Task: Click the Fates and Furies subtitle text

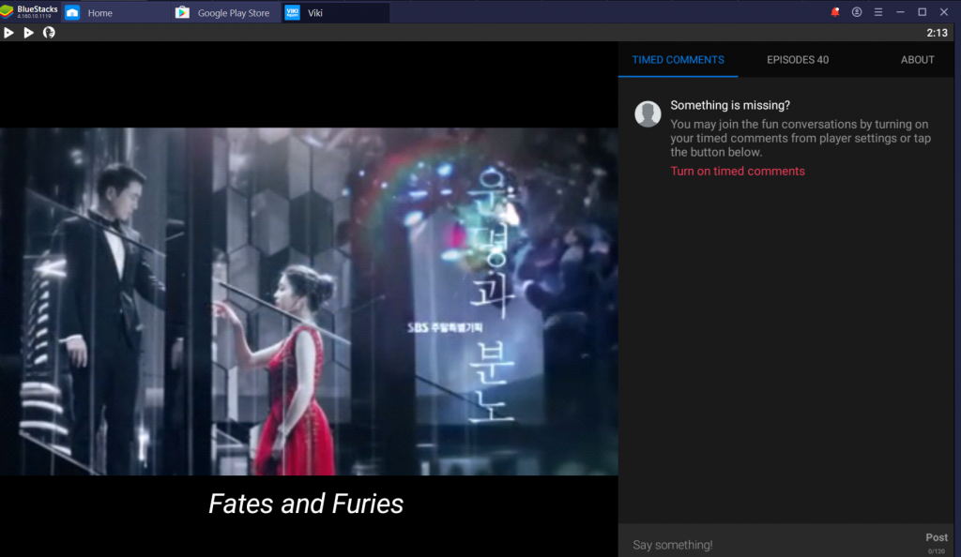Action: pyautogui.click(x=306, y=504)
